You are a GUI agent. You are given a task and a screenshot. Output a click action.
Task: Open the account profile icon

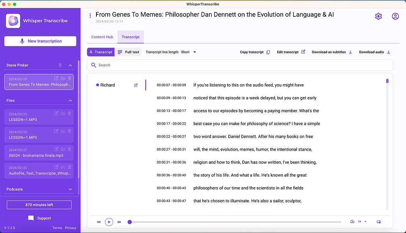[x=395, y=16]
